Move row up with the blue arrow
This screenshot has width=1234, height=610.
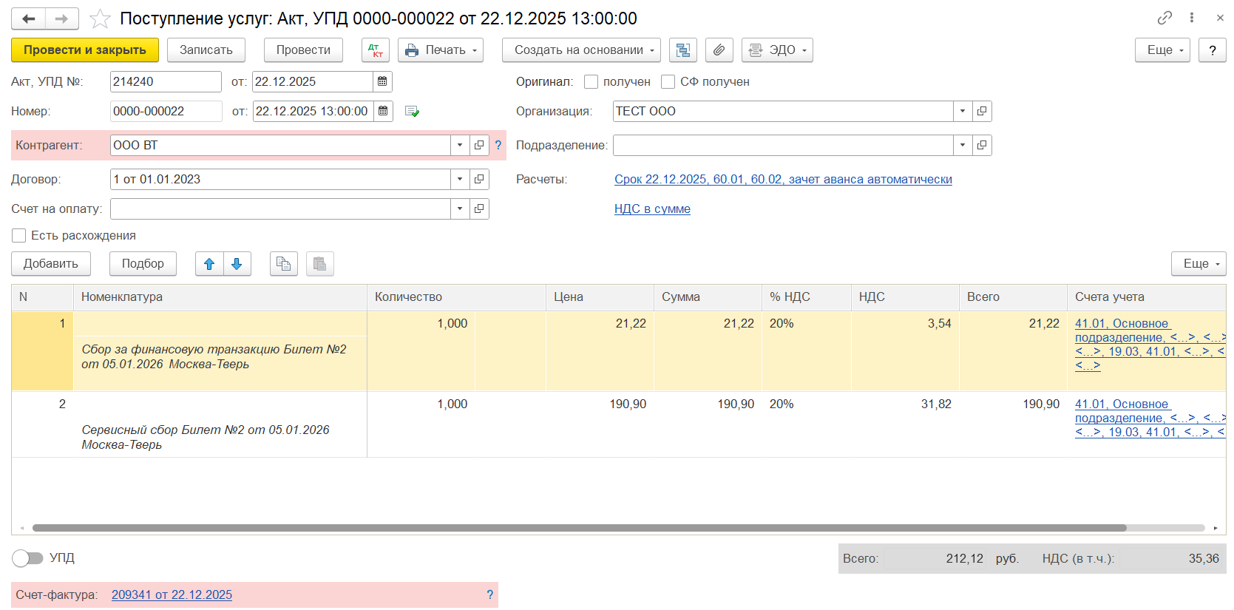click(209, 264)
